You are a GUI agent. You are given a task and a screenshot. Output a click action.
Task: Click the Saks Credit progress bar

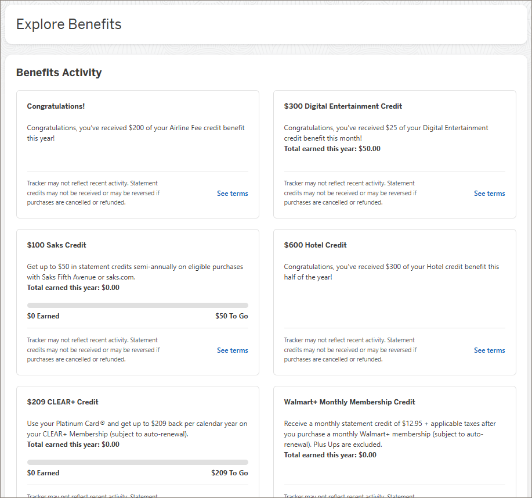coord(137,305)
